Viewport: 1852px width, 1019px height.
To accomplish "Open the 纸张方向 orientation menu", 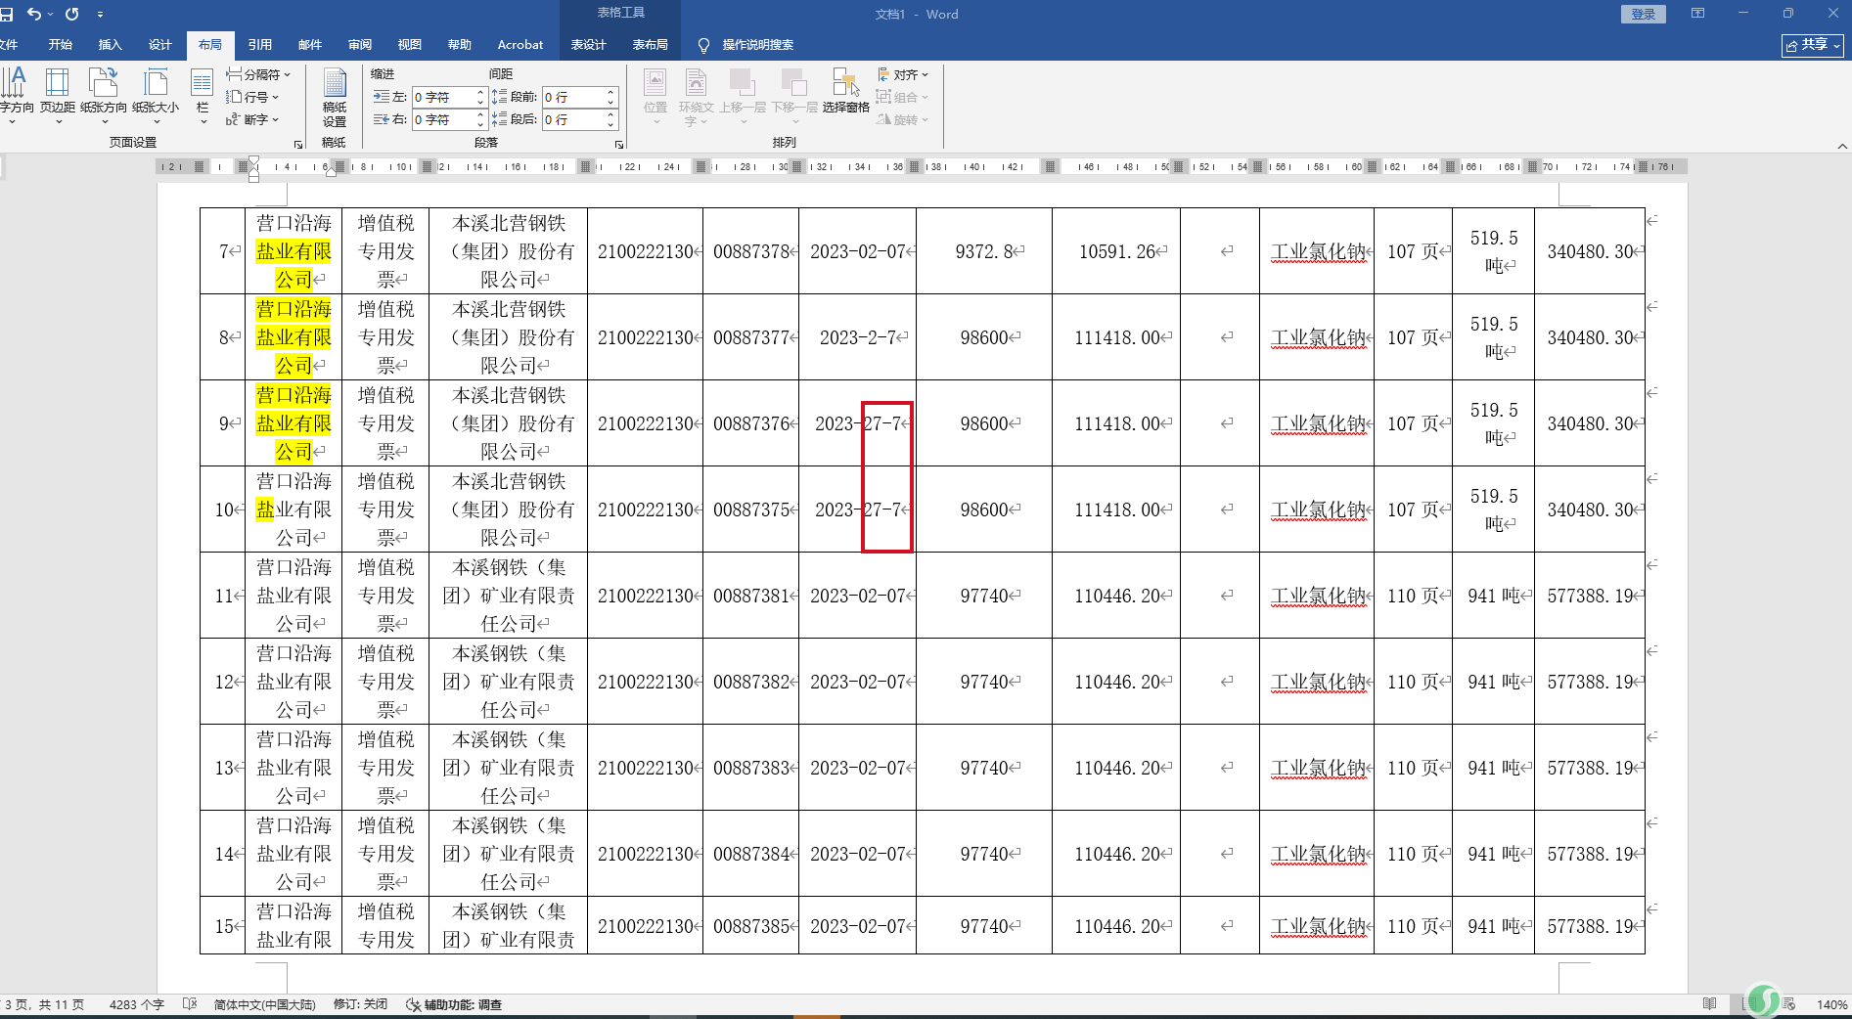I will click(x=104, y=96).
